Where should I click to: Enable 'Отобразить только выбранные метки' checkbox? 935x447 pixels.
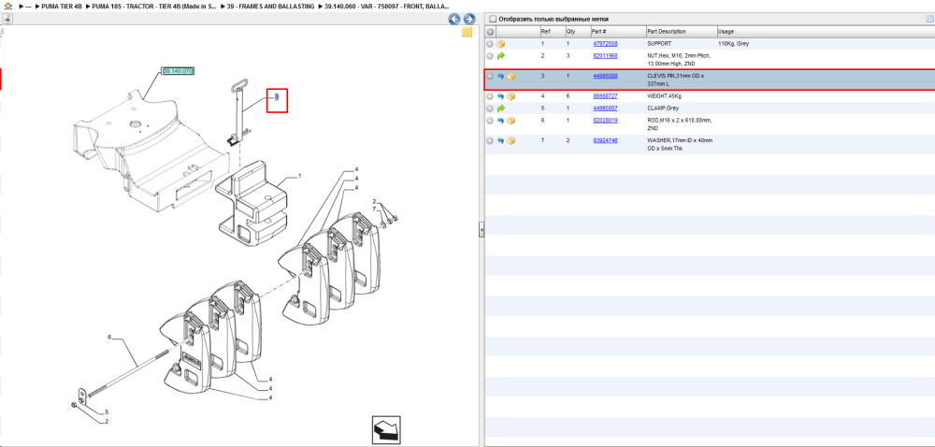click(493, 19)
